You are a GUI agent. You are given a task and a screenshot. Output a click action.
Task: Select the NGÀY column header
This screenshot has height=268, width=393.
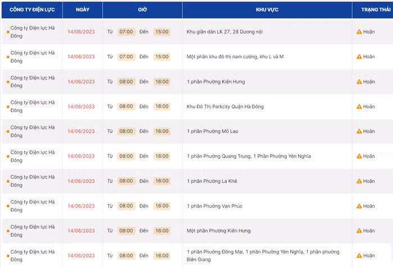(82, 10)
